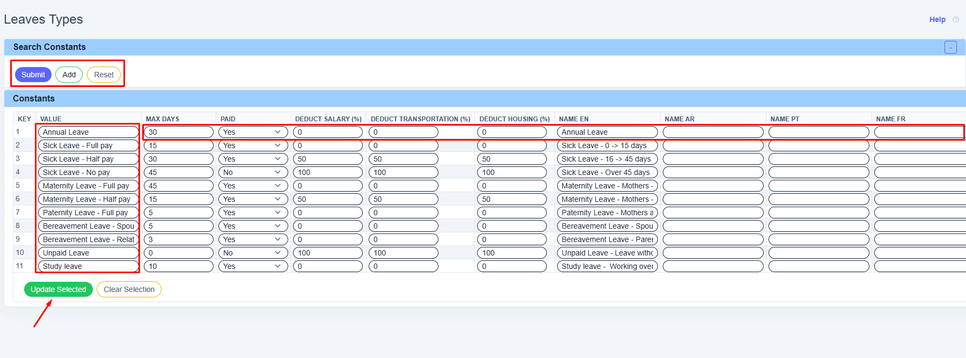This screenshot has width=966, height=358.
Task: Click the Sick Leave - No pay value field
Action: (x=89, y=172)
